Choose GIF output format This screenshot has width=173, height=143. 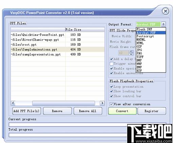click(x=151, y=46)
